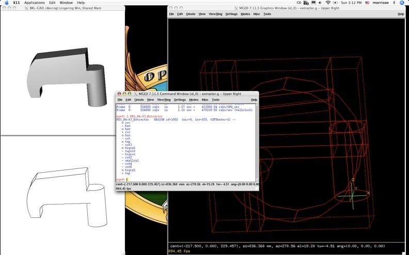Click the battery status icon

[x=335, y=3]
